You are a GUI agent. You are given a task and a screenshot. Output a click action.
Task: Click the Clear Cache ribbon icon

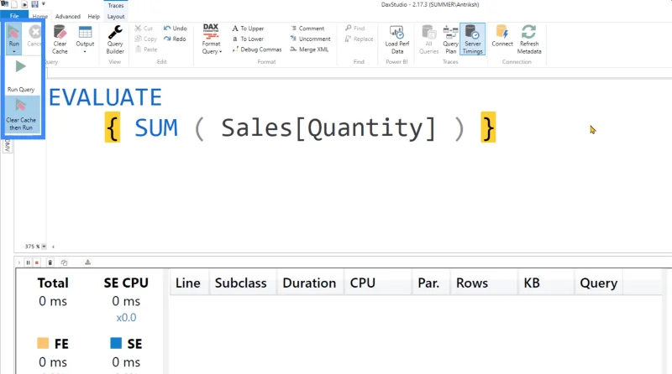(60, 39)
